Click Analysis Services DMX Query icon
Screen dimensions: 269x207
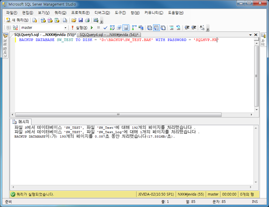[50, 20]
